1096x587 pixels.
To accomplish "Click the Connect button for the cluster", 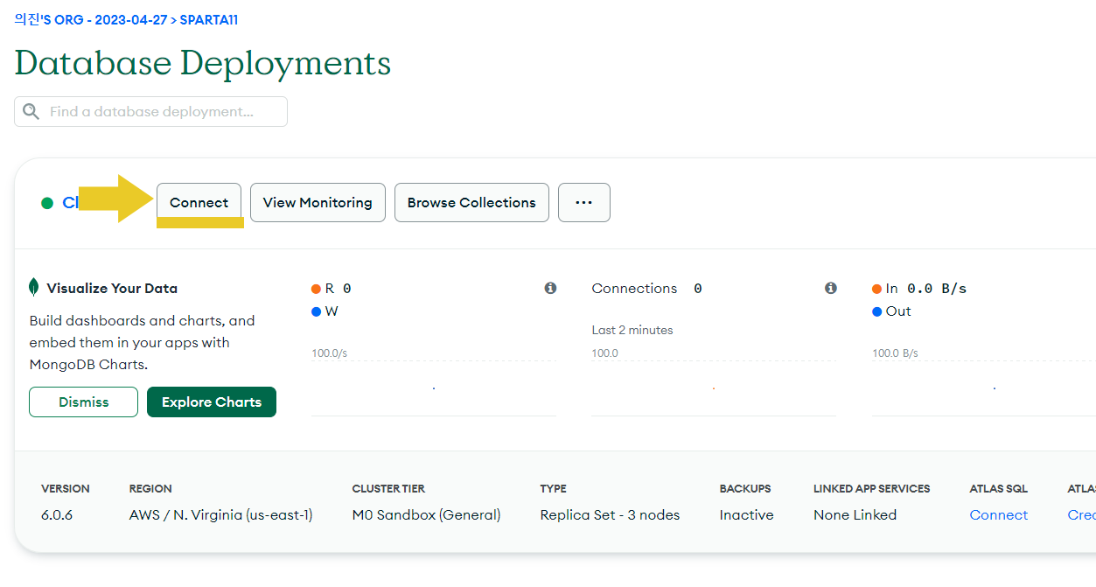I will pos(199,202).
